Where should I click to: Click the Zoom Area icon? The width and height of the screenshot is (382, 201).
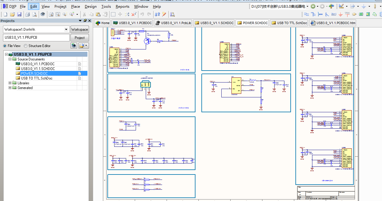pyautogui.click(x=58, y=14)
